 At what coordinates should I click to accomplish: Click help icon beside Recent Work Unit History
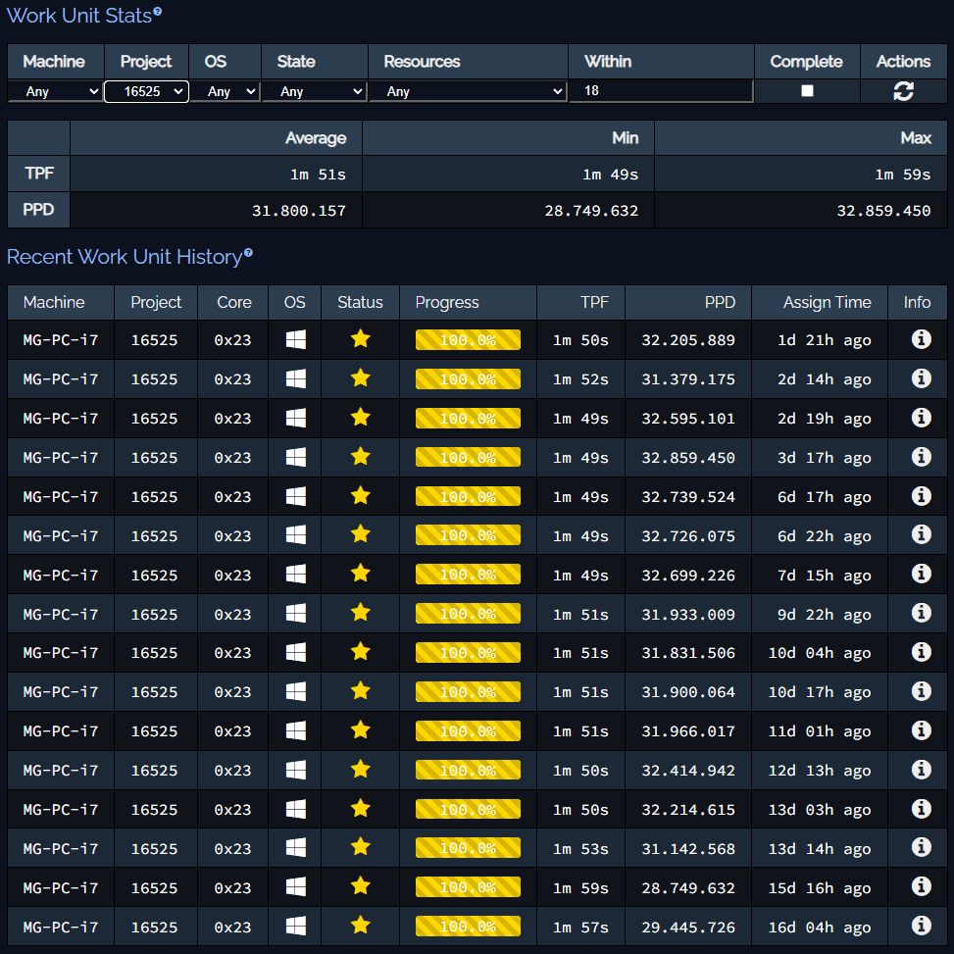click(x=248, y=253)
